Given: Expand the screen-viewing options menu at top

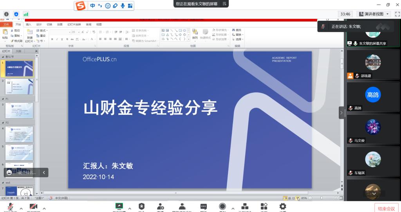Looking at the screenshot, I should 225,4.
